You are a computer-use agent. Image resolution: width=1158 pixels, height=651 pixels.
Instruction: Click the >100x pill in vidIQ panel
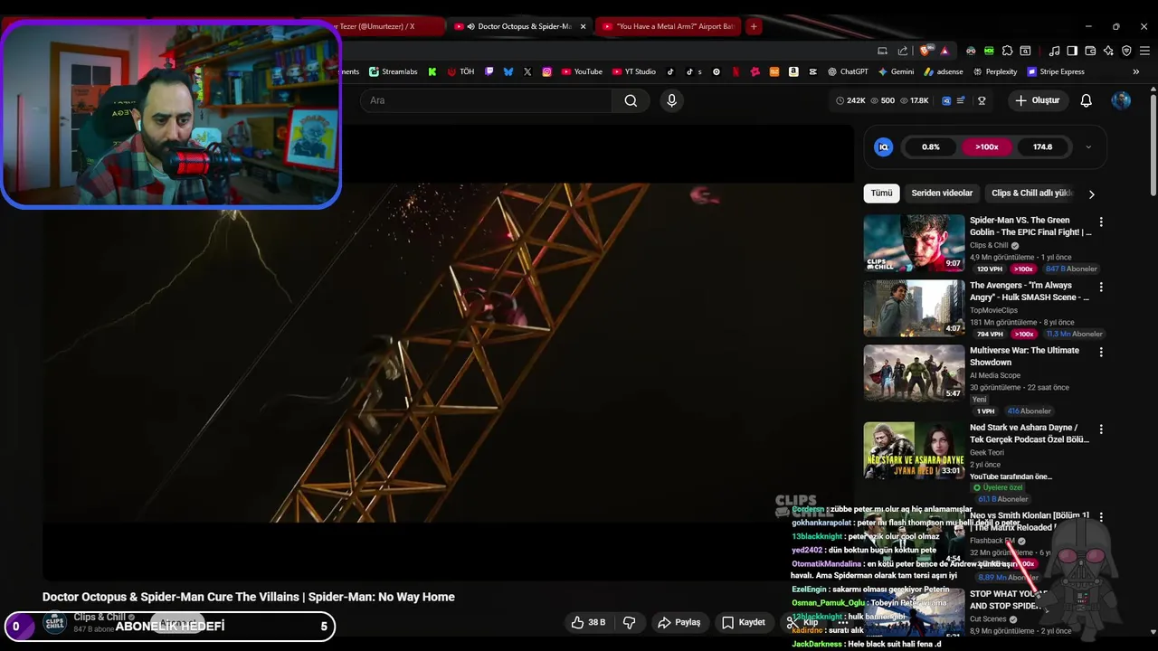[987, 146]
